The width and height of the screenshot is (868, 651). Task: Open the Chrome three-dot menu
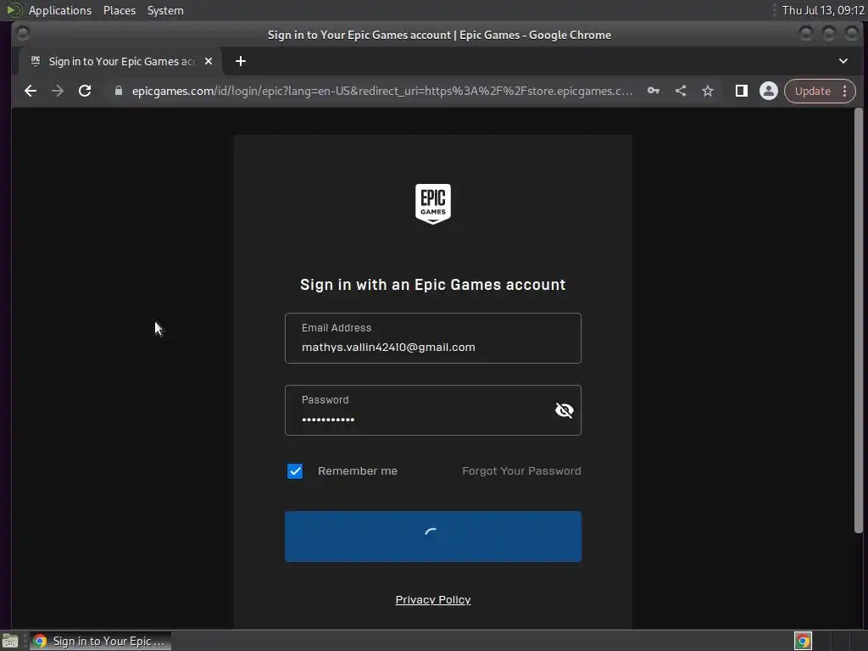pos(845,91)
